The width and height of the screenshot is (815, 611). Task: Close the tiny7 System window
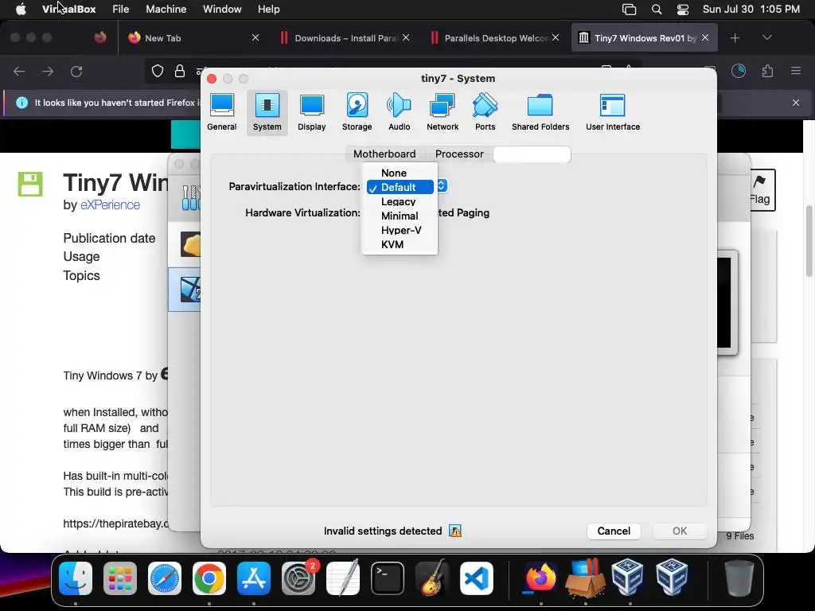(x=212, y=79)
